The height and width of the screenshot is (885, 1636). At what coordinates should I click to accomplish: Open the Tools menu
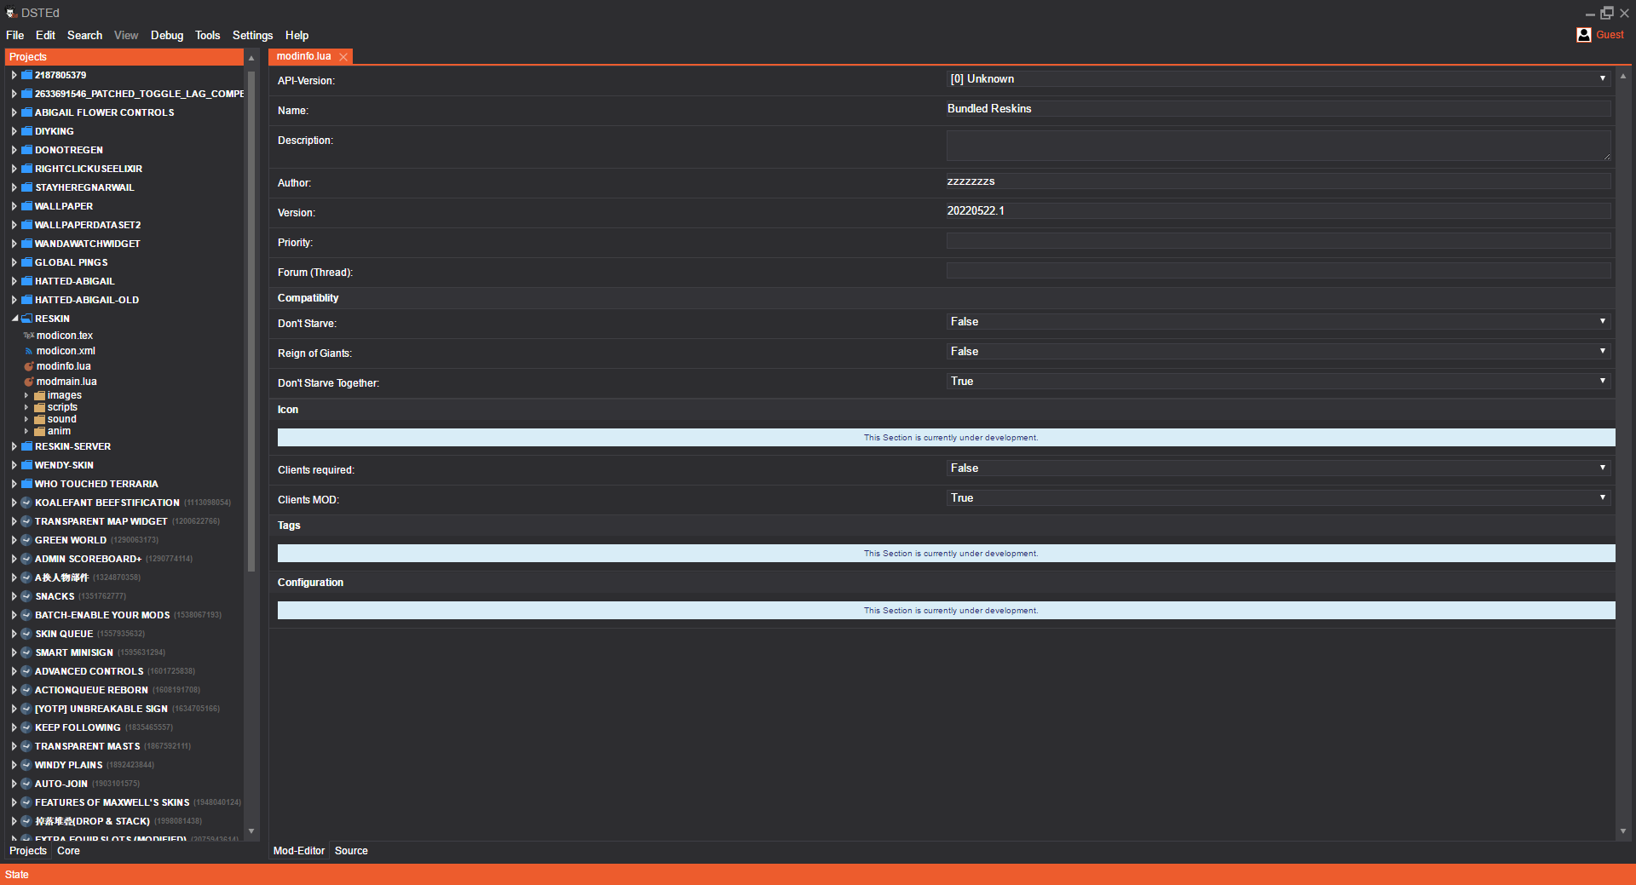coord(207,35)
